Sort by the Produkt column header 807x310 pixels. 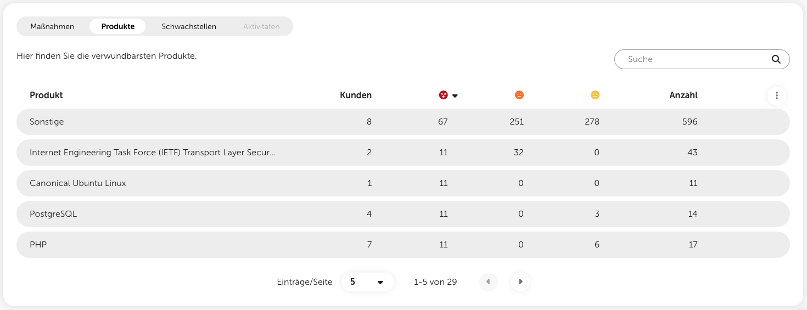pyautogui.click(x=46, y=95)
